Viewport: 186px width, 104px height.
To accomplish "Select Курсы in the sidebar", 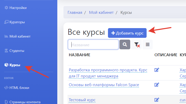I will pos(15,65).
